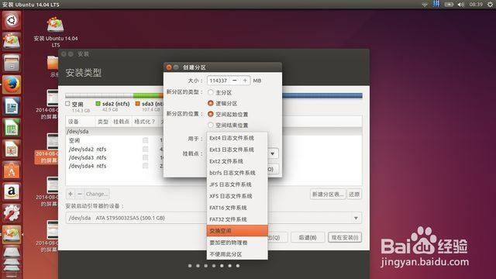Open the network indicator in top panel
496x279 pixels.
(x=425, y=5)
